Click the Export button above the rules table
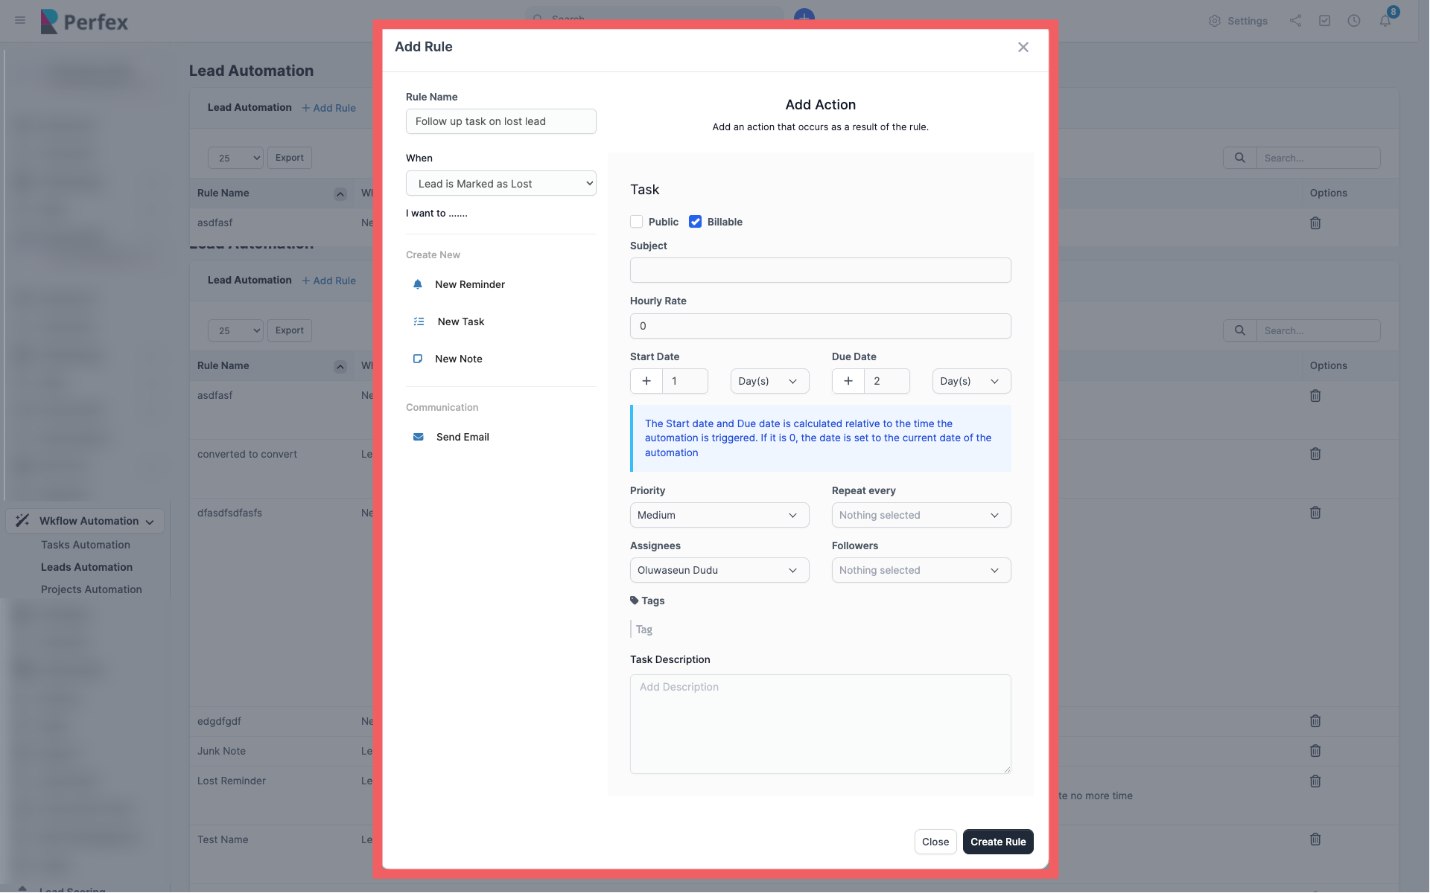This screenshot has height=893, width=1430. click(289, 157)
